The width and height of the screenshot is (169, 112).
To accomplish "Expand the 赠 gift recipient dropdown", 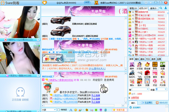I will (141, 89).
